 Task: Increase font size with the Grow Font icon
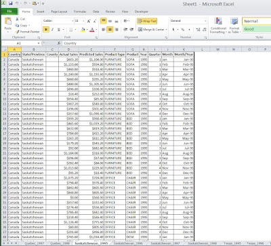click(89, 21)
